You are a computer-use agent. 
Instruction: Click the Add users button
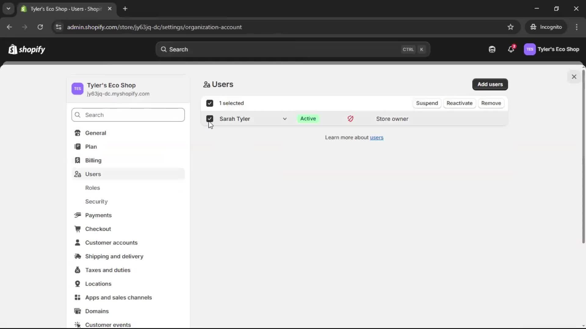[x=490, y=84]
